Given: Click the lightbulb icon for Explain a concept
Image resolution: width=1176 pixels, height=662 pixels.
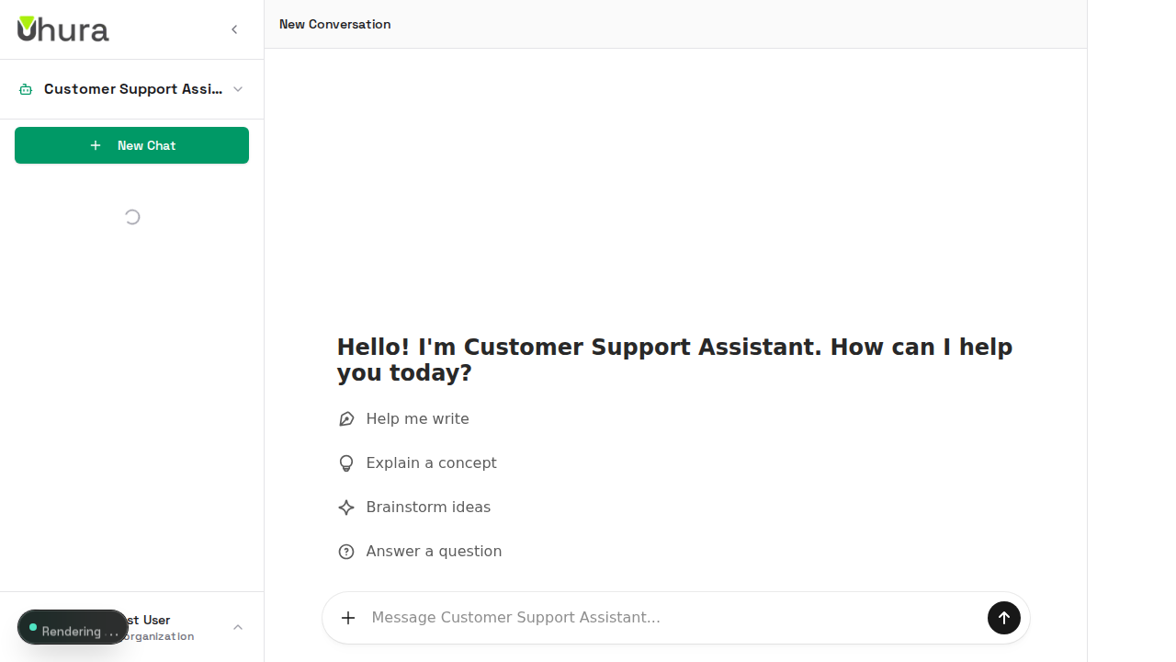Looking at the screenshot, I should point(345,462).
